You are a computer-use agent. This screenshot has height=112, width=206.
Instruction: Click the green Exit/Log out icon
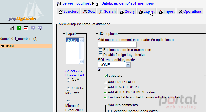tap(19, 28)
